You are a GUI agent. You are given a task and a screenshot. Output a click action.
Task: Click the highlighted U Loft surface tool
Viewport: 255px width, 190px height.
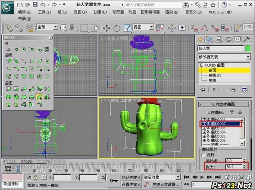tap(40, 97)
